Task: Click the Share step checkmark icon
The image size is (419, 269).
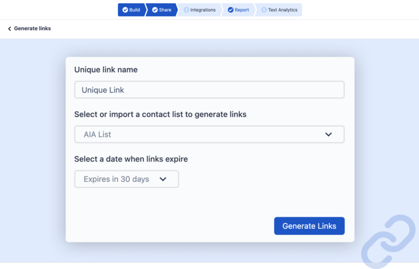Action: click(x=155, y=10)
